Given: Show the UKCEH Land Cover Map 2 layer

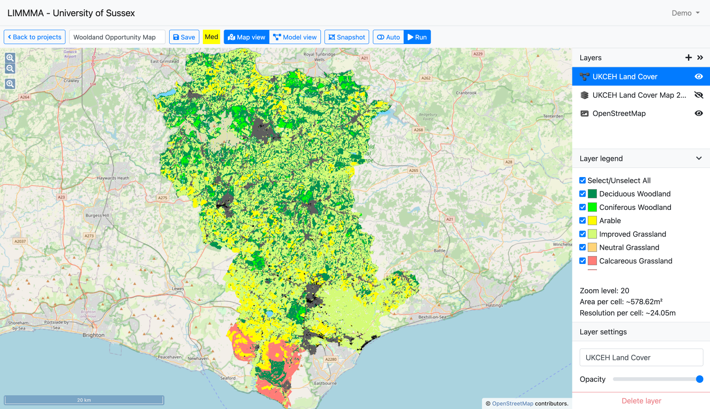Looking at the screenshot, I should pyautogui.click(x=698, y=95).
